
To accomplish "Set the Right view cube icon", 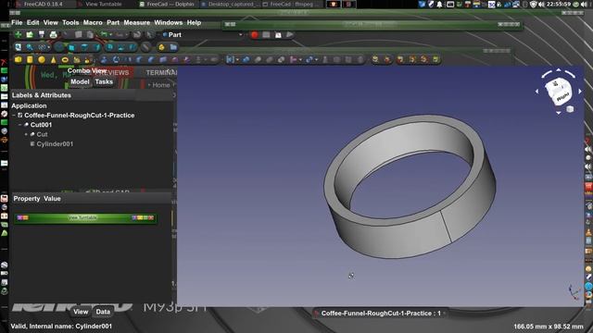I will [96, 47].
